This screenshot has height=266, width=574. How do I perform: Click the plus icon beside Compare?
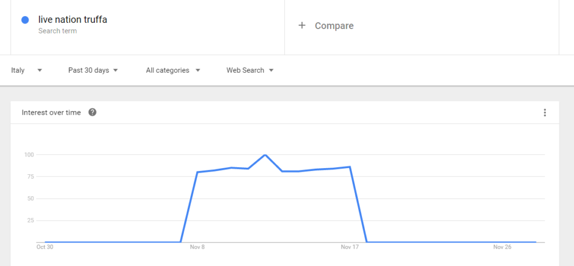click(302, 26)
